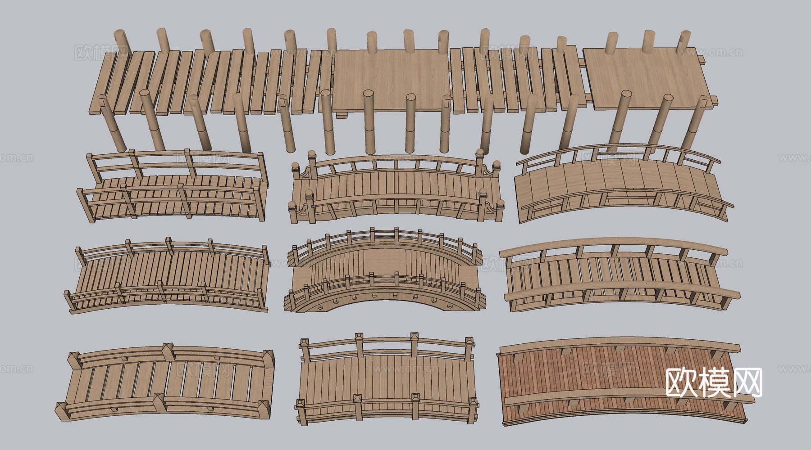
Task: Select the bridge with thick round log handrails
Action: click(x=620, y=274)
